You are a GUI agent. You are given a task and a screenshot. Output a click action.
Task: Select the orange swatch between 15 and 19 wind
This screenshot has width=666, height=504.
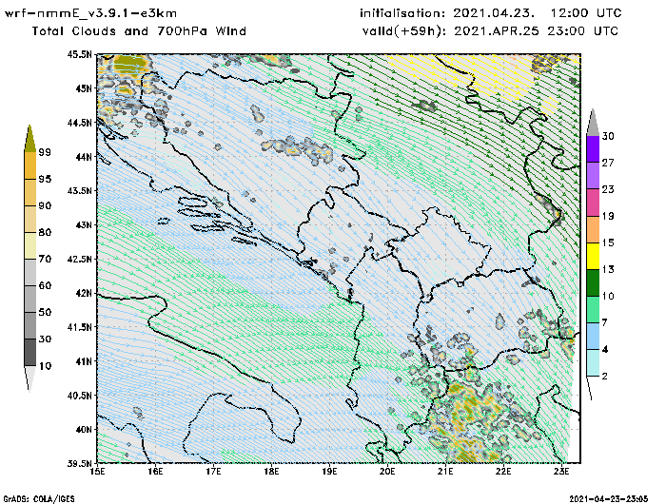coord(593,229)
